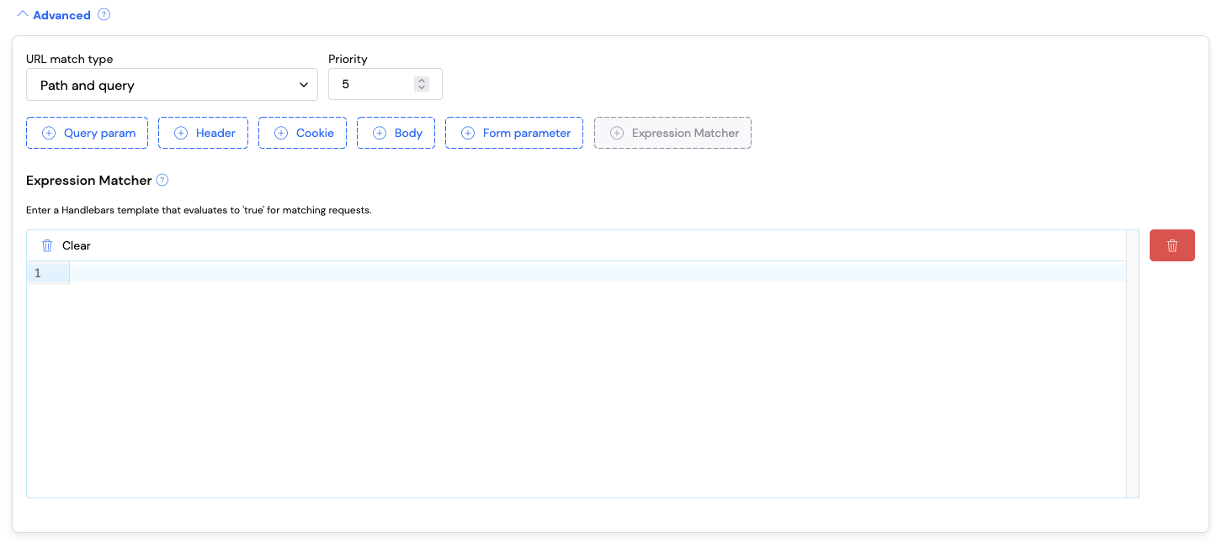This screenshot has height=542, width=1217.
Task: Click the plus icon on Header
Action: coord(181,132)
